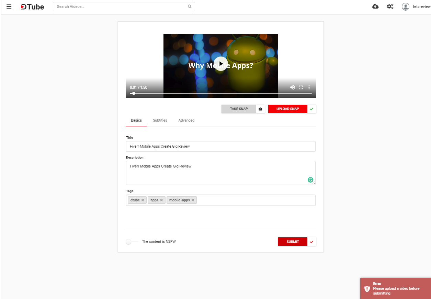431x299 pixels.
Task: Click the search magnifier icon
Action: click(x=190, y=7)
